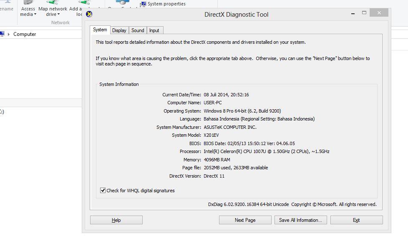
Task: Click the Network group label in ribbon
Action: pyautogui.click(x=60, y=23)
